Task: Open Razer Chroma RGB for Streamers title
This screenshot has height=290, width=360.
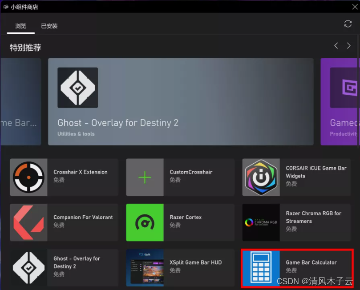Action: (313, 217)
